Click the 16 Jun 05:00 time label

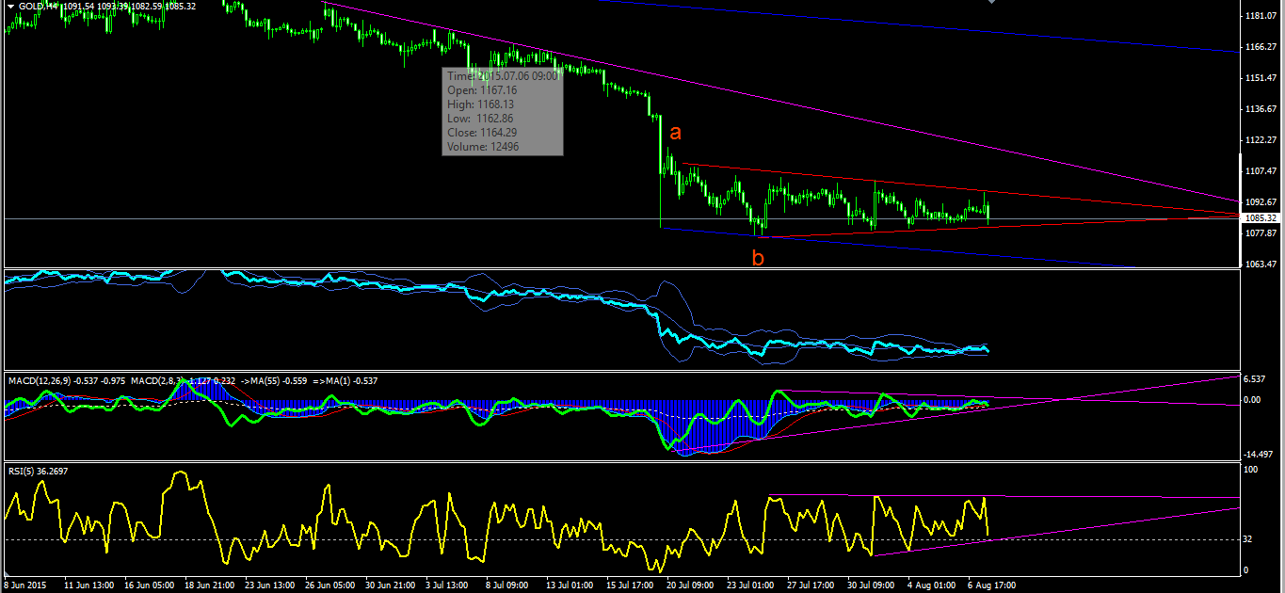coord(151,585)
